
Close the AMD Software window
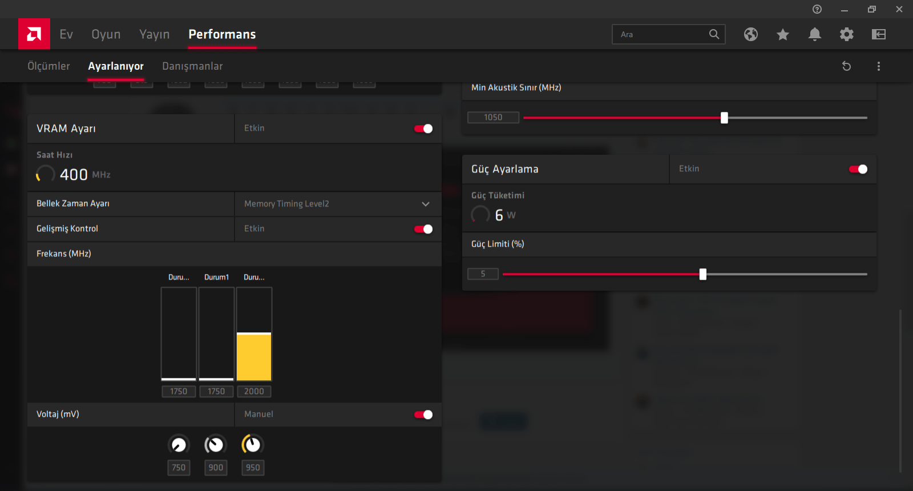pyautogui.click(x=899, y=9)
